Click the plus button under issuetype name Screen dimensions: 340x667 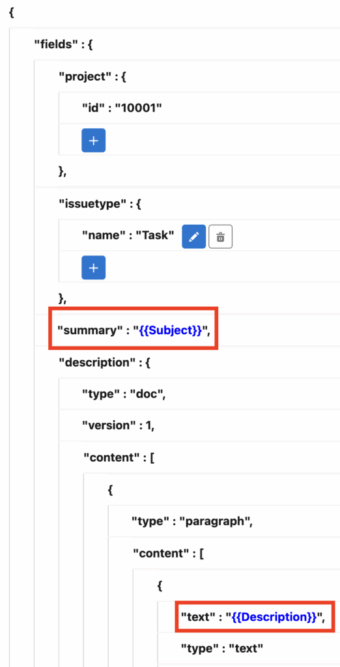(94, 268)
